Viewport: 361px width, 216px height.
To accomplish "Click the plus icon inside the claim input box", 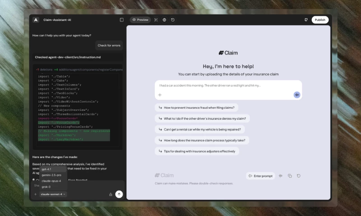I will click(160, 95).
